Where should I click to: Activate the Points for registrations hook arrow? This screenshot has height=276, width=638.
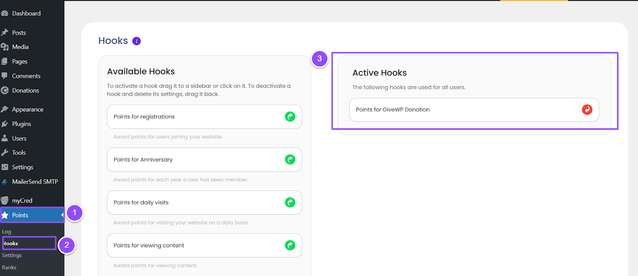click(x=290, y=117)
